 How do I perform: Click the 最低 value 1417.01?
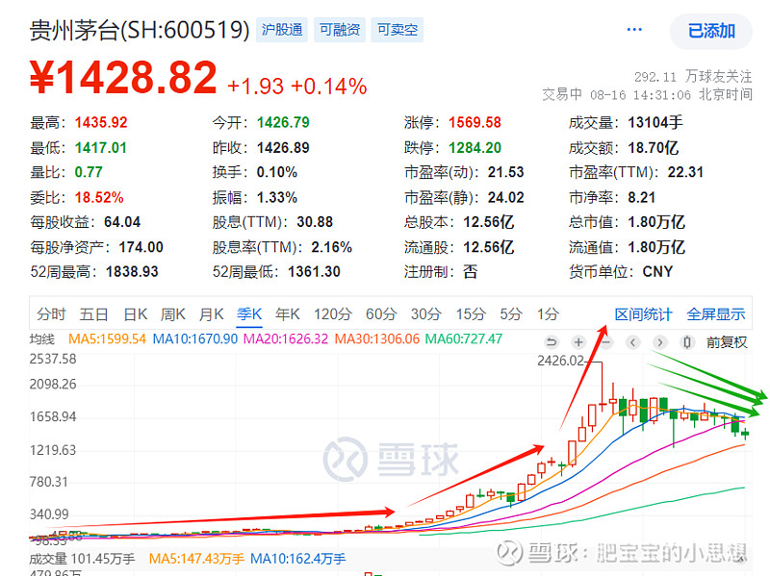click(101, 148)
